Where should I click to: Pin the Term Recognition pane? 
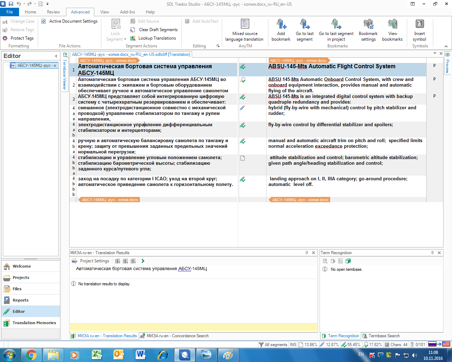pos(432,253)
